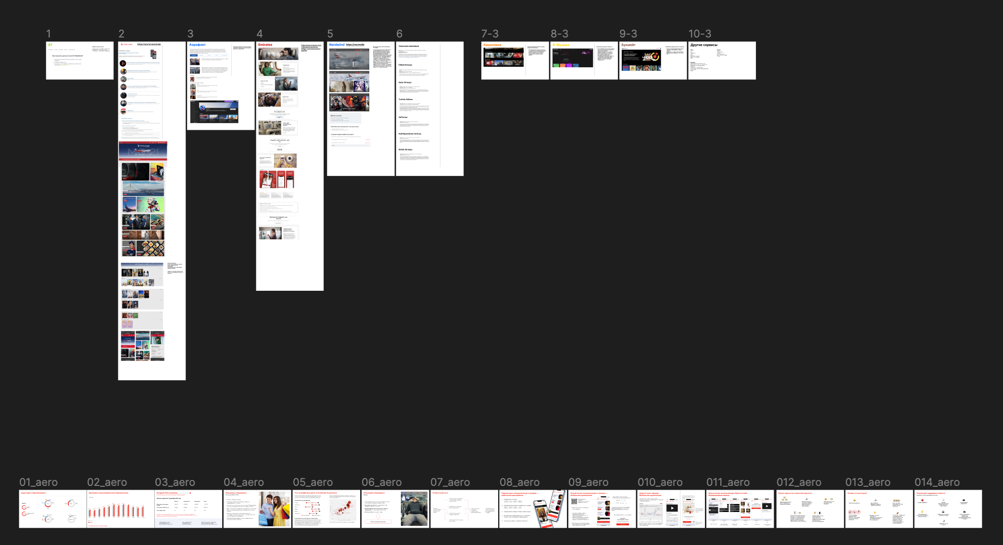Select the 06_aero slide with sleeping passenger
This screenshot has width=1003, height=545.
[x=395, y=509]
